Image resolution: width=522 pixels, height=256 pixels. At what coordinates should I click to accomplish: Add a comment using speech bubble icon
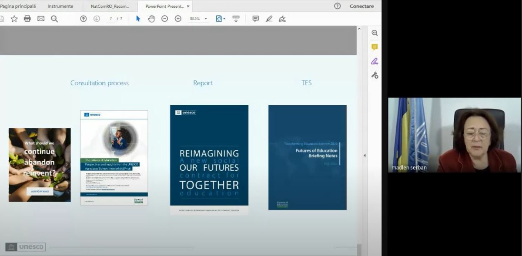click(256, 19)
